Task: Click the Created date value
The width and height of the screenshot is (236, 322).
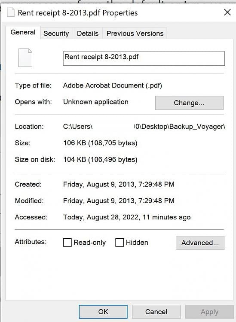Action: 119,184
